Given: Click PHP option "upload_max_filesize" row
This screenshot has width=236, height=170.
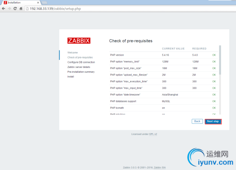Looking at the screenshot, I should point(164,75).
